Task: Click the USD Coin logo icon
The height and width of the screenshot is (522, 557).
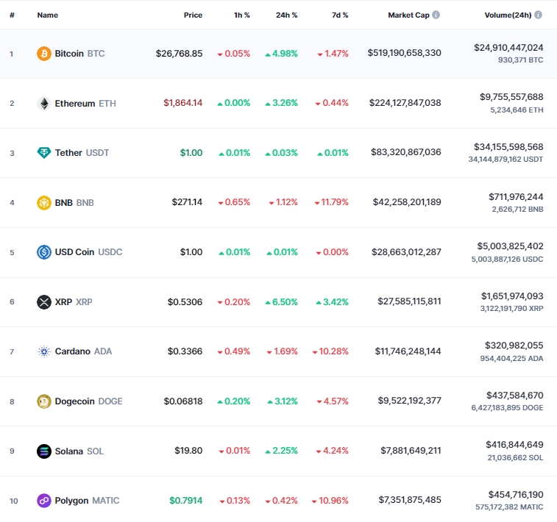Action: [x=44, y=252]
